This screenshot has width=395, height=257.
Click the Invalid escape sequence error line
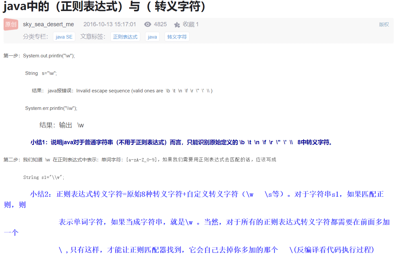point(122,91)
